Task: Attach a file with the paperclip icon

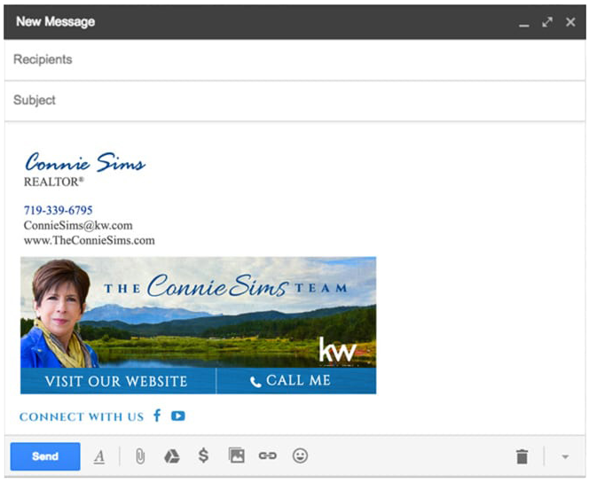Action: pyautogui.click(x=139, y=456)
